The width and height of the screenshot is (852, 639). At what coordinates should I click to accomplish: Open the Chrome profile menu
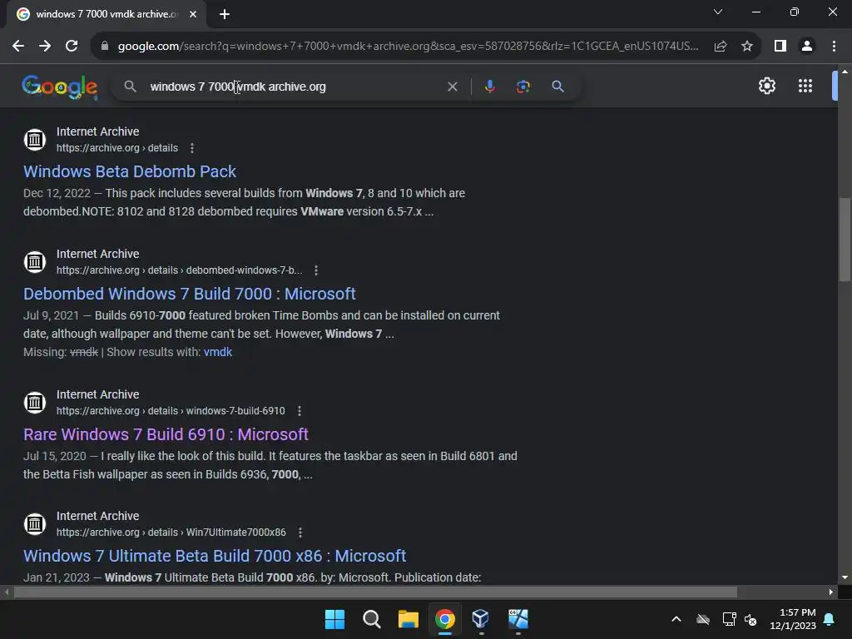(x=807, y=47)
